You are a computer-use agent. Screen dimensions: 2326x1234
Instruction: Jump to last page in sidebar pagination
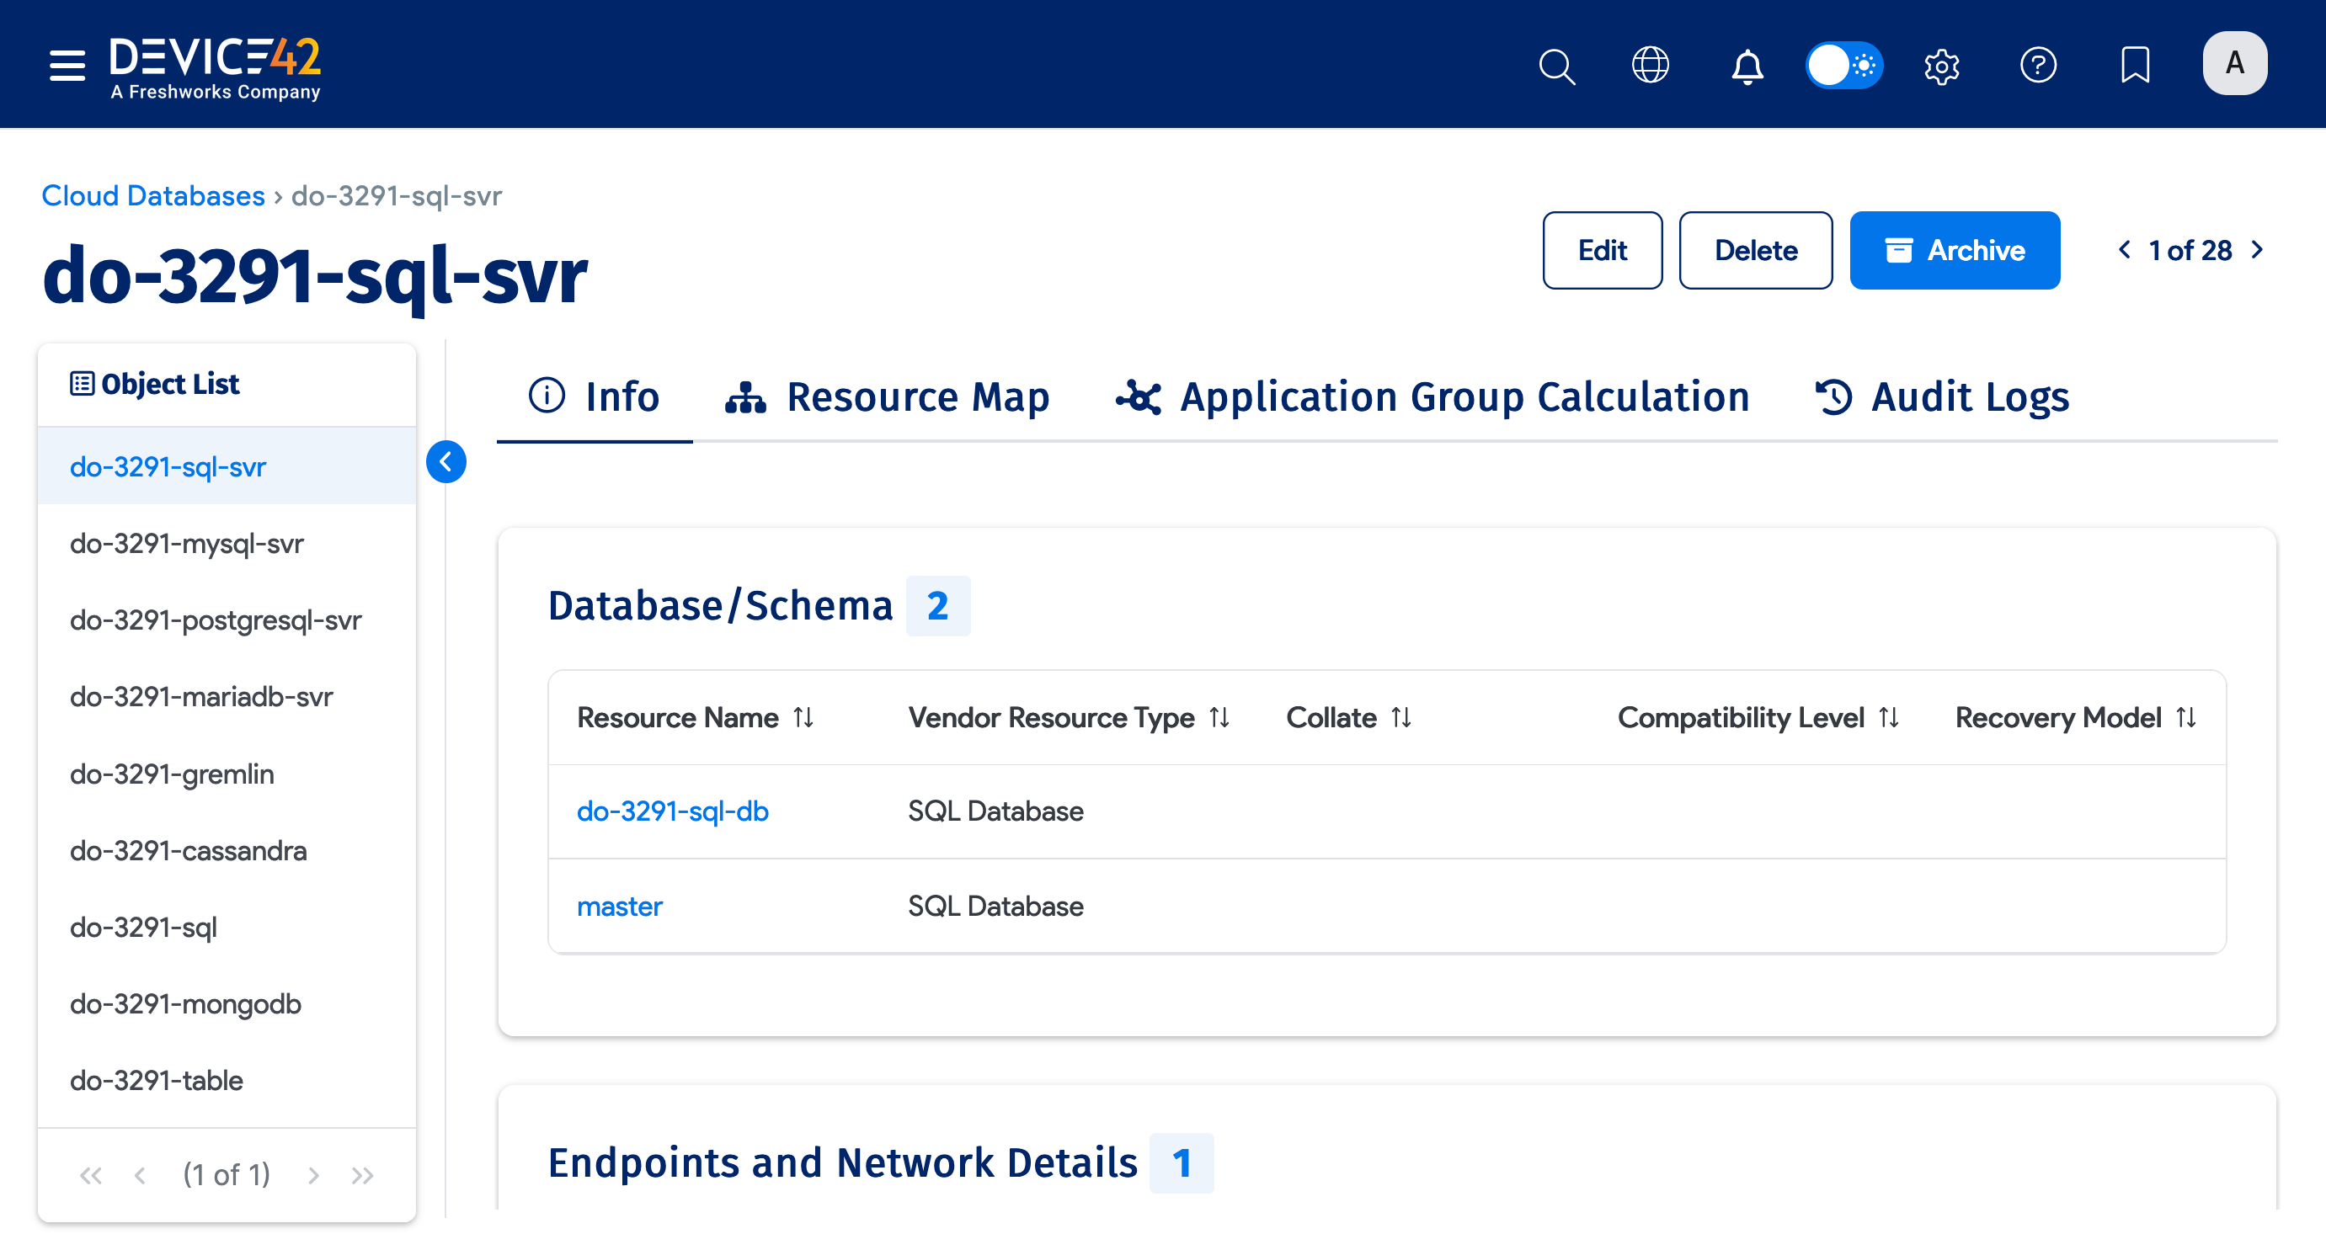(x=363, y=1174)
